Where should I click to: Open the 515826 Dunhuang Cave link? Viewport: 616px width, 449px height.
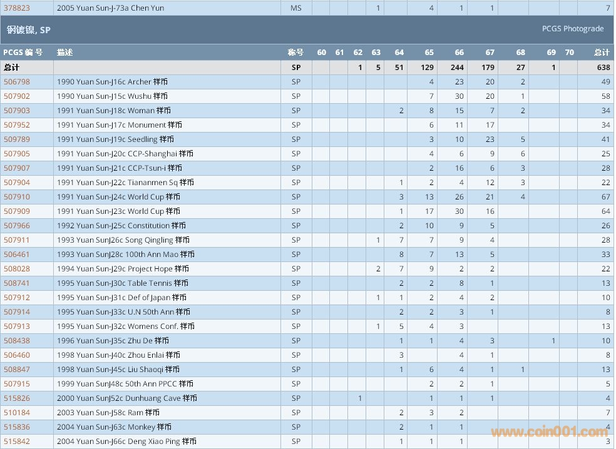pos(17,398)
